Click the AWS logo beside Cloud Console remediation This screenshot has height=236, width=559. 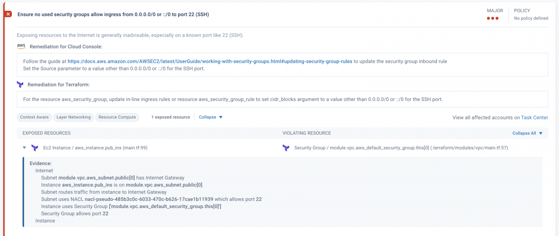21,47
